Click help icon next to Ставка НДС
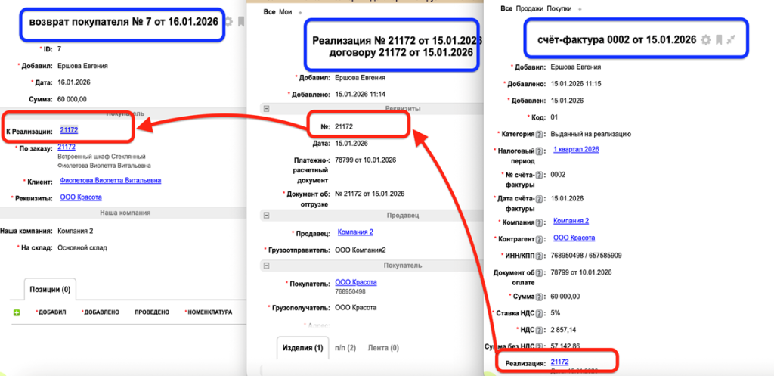This screenshot has width=774, height=376. 539,313
